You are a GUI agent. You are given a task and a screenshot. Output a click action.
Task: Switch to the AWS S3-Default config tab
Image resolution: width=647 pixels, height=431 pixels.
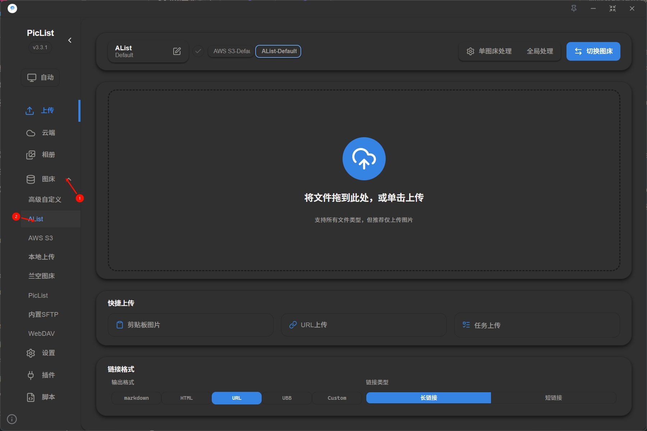point(230,51)
